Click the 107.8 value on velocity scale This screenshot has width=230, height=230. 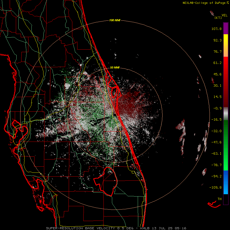[216, 29]
